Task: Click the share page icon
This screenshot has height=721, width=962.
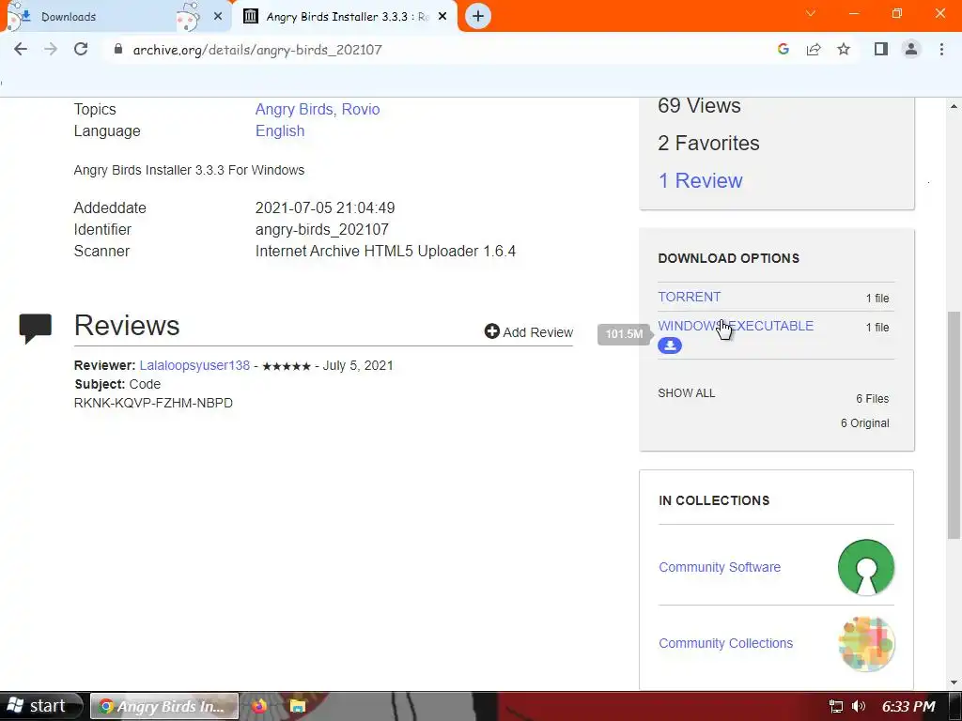Action: point(814,49)
